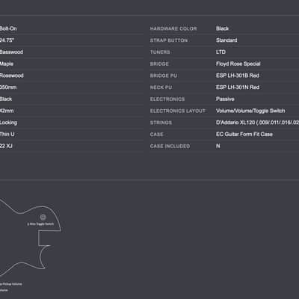Select the 'N' value beside CASE INCLUDED
Viewport: 299px width, 299px height.
218,146
